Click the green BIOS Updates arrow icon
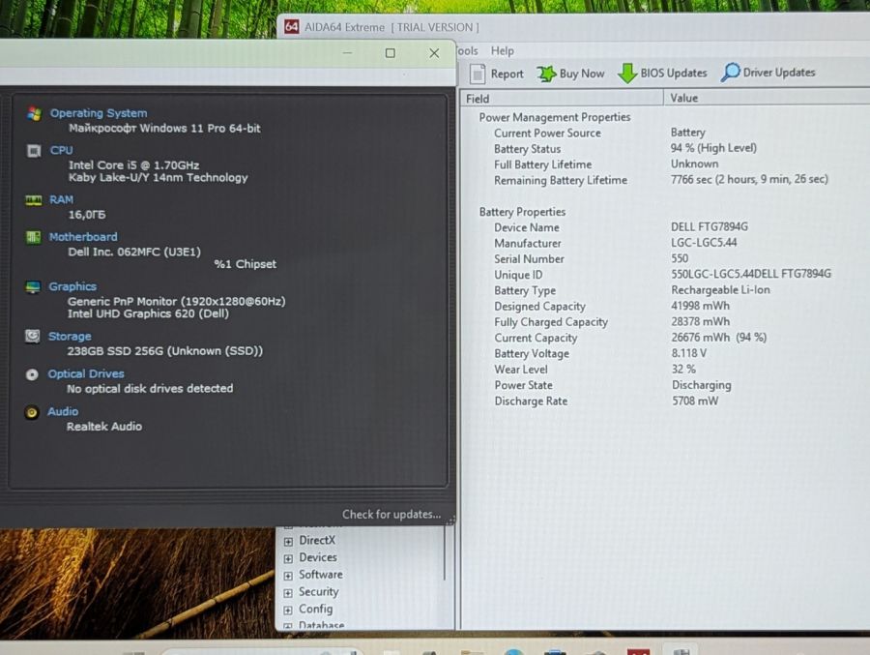The image size is (870, 655). click(627, 73)
